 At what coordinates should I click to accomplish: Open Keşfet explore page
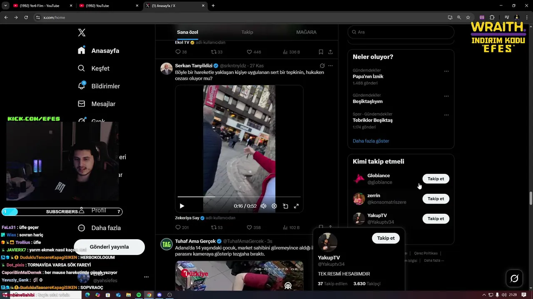[94, 68]
